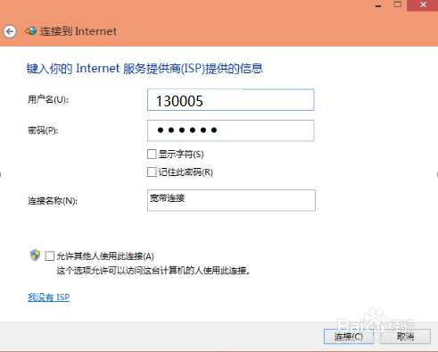Click the UAC shield icon
This screenshot has width=438, height=352.
coord(35,256)
